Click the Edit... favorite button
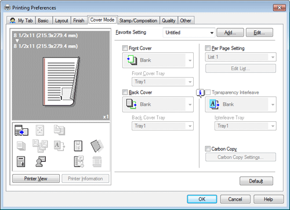This screenshot has width=290, height=210. point(259,32)
